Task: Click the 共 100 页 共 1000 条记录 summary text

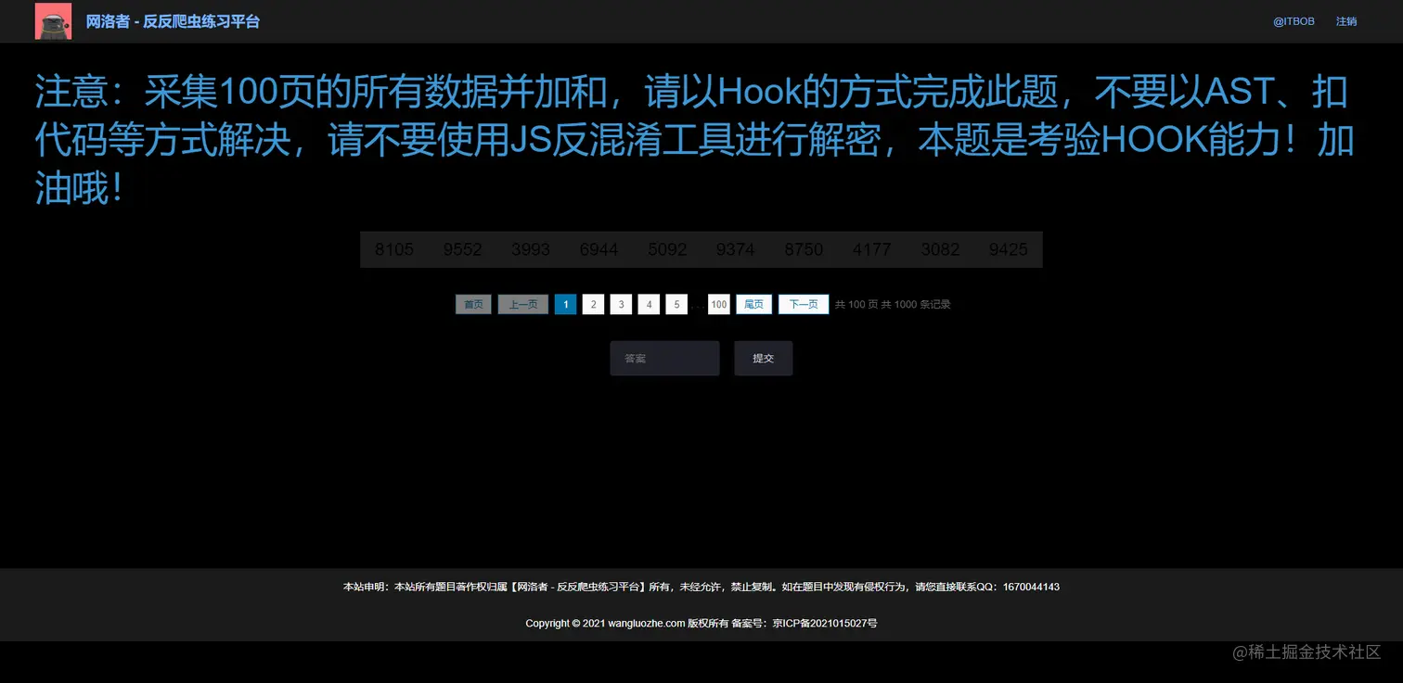Action: (893, 304)
